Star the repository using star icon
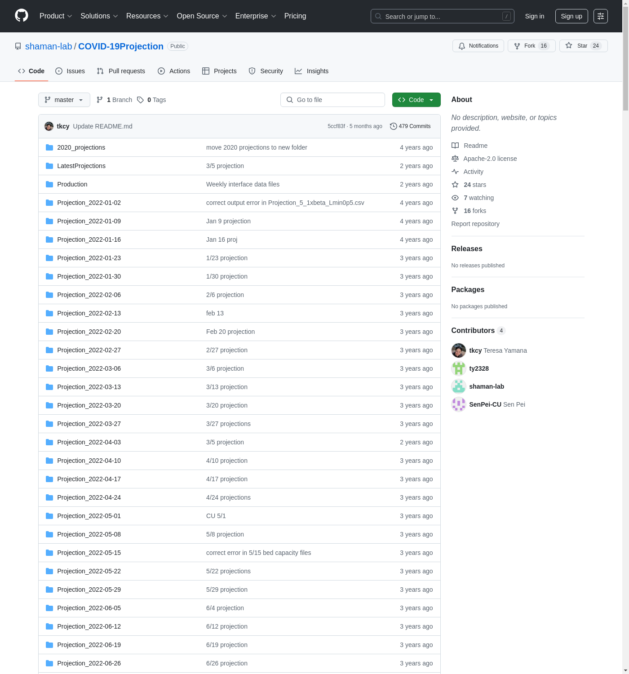 [x=569, y=46]
